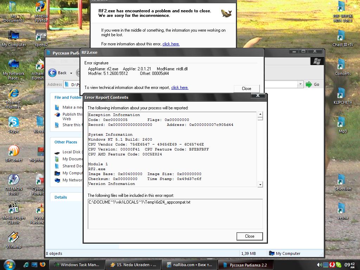
Task: Select the speed2 game shortcut
Action: pyautogui.click(x=41, y=38)
